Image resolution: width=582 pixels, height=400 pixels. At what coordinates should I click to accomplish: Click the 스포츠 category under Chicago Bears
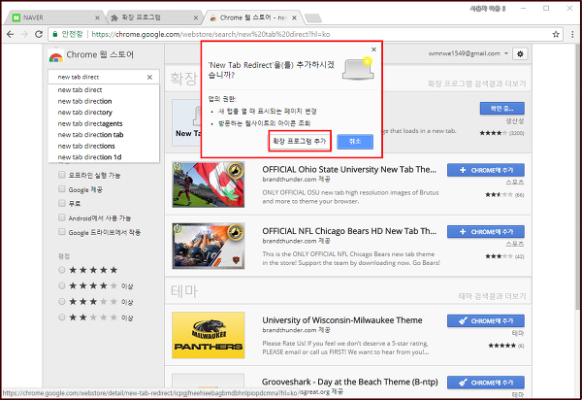tap(515, 244)
